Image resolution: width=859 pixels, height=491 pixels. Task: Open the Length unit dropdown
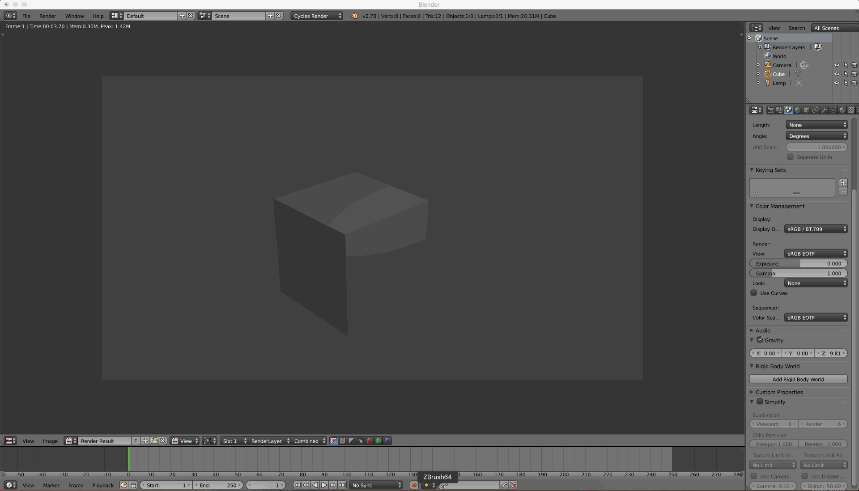pyautogui.click(x=816, y=125)
